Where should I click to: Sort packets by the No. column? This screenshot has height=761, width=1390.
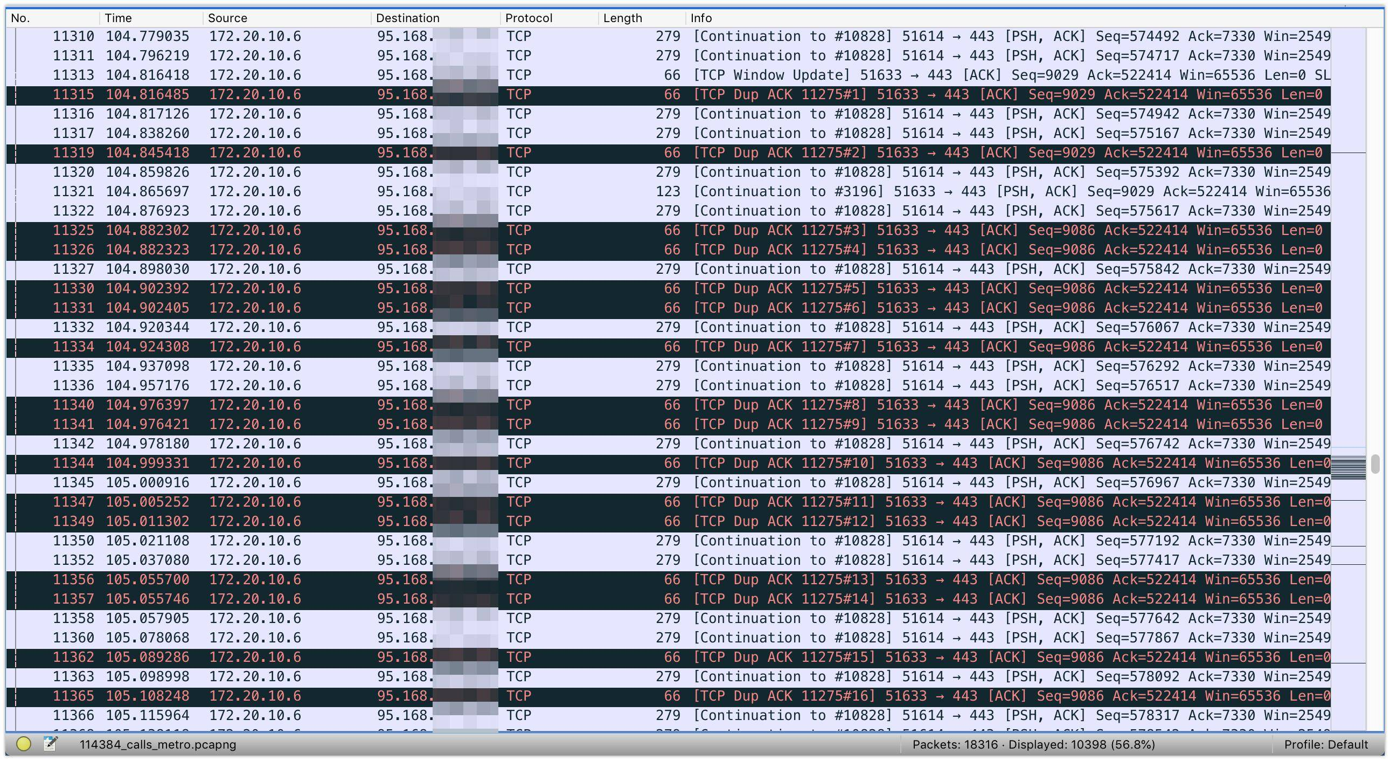pyautogui.click(x=20, y=18)
